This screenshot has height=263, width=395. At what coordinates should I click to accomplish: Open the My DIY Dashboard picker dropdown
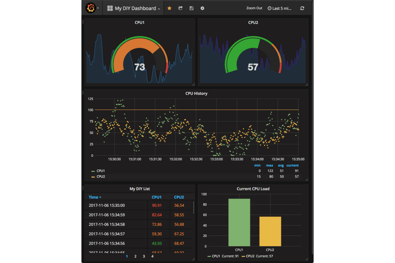(x=133, y=8)
